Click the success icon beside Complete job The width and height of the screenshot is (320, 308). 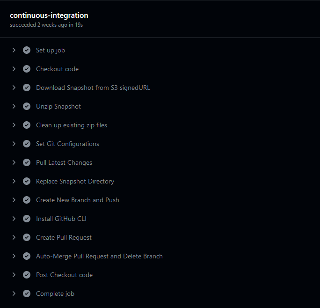(x=27, y=293)
